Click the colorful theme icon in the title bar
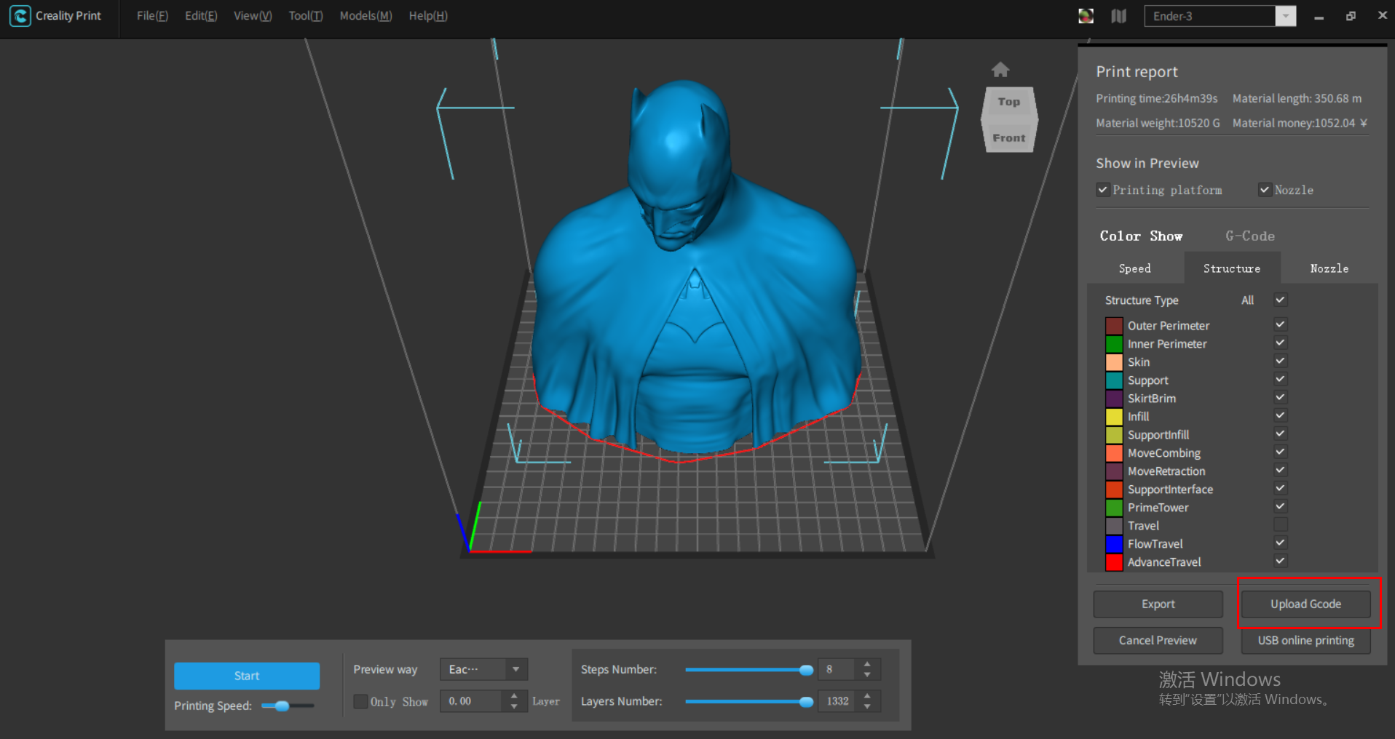 tap(1086, 16)
